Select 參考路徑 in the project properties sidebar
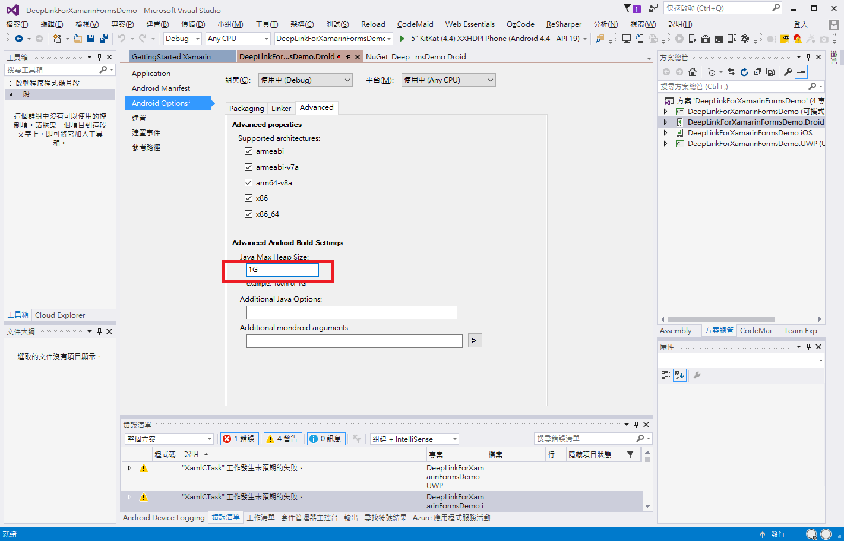 pos(146,148)
